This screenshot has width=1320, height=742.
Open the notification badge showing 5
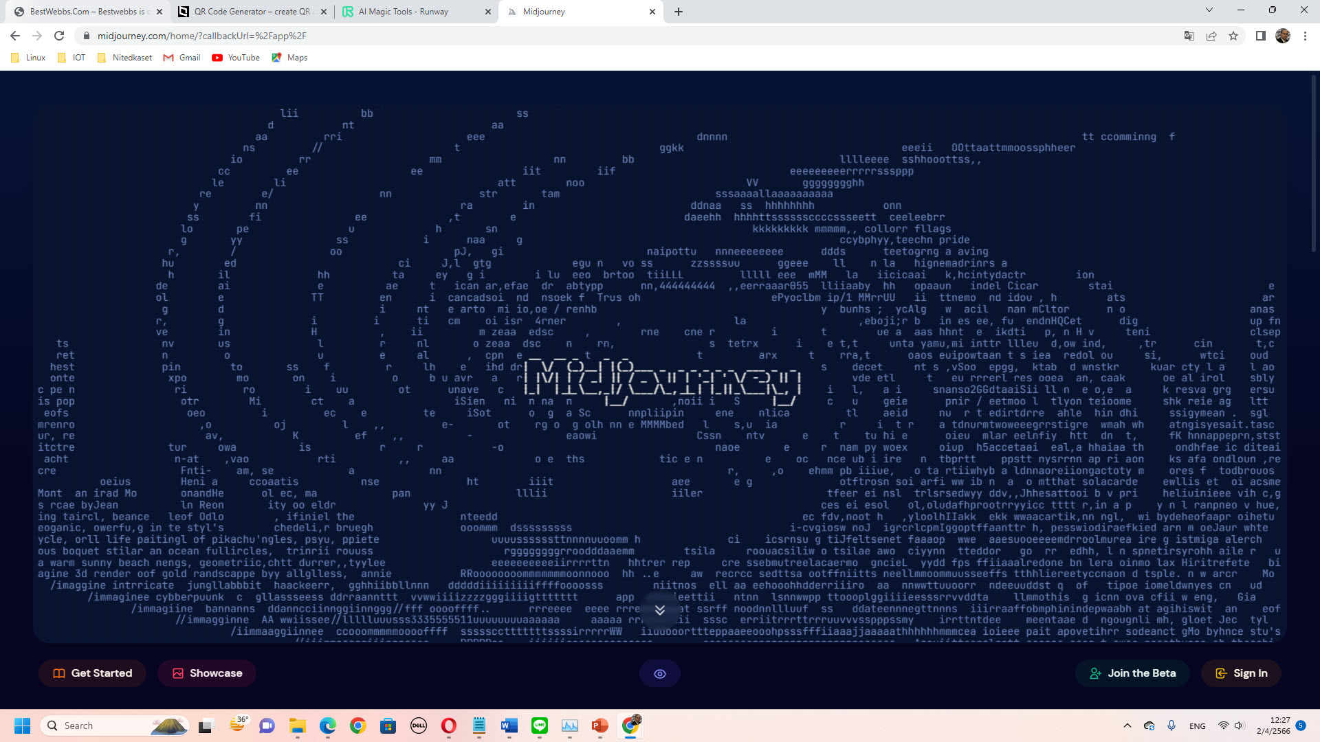pyautogui.click(x=1301, y=725)
